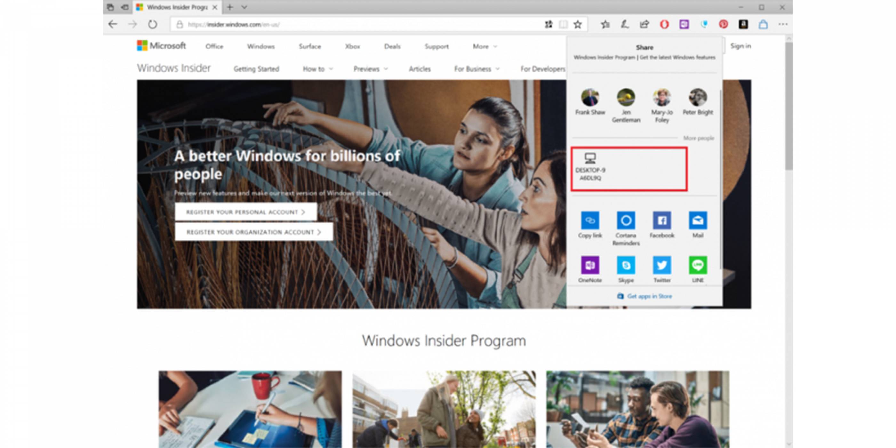Open the Pinterest browser extension
896x448 pixels.
click(724, 24)
